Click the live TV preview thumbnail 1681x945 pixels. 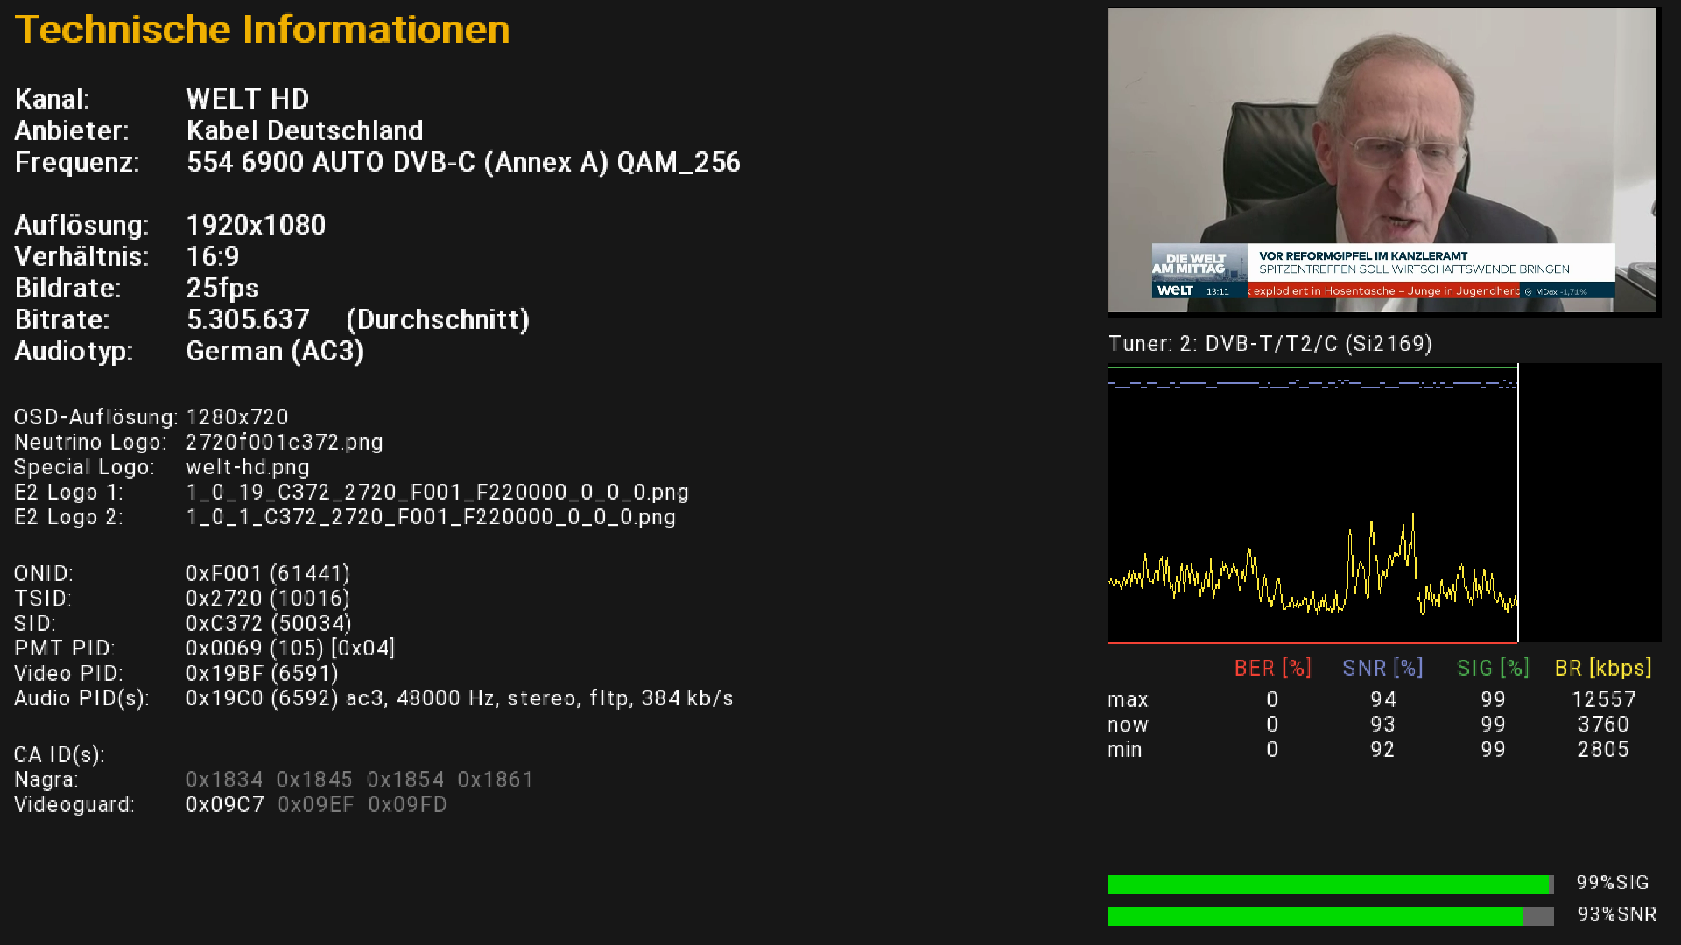click(1382, 161)
